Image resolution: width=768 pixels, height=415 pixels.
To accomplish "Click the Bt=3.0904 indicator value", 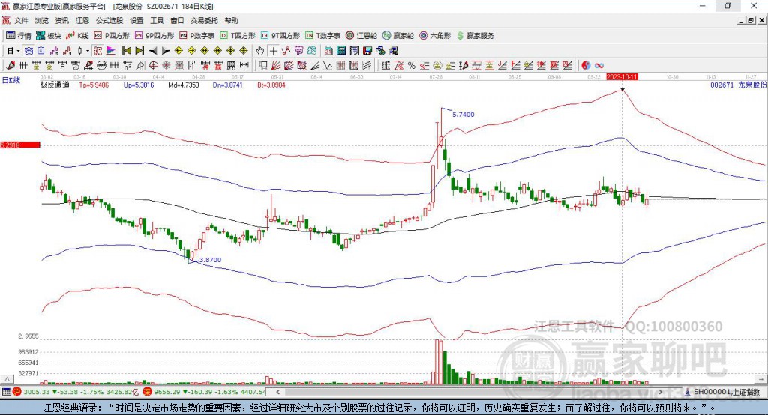I will (271, 85).
